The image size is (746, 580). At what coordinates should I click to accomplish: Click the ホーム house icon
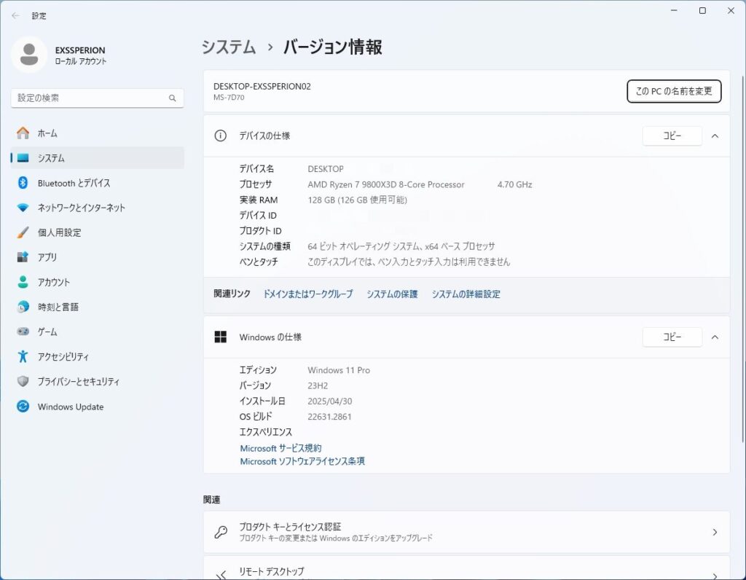[x=23, y=133]
